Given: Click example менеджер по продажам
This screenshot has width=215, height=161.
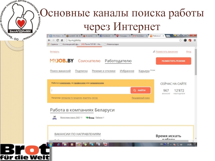Looking at the screenshot, I should [x=72, y=98].
